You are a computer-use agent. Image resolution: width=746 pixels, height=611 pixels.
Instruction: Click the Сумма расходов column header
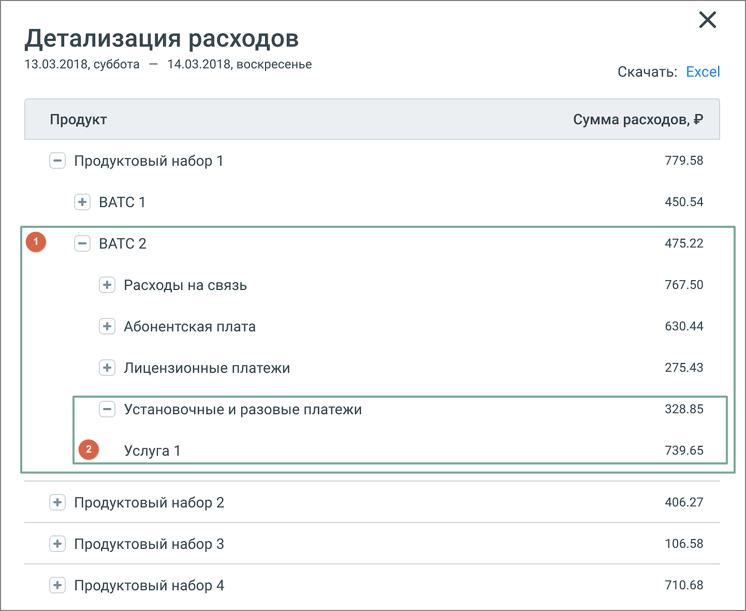(x=638, y=120)
